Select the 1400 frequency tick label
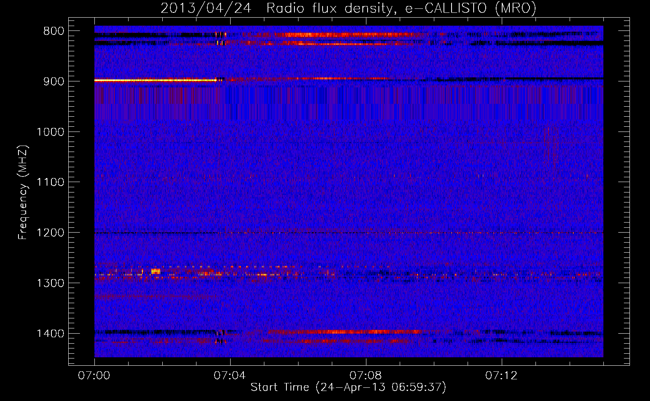 pyautogui.click(x=50, y=334)
